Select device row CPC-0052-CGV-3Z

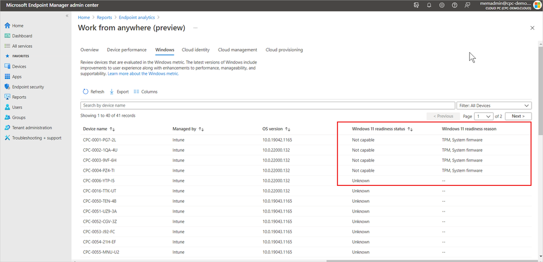click(306, 222)
